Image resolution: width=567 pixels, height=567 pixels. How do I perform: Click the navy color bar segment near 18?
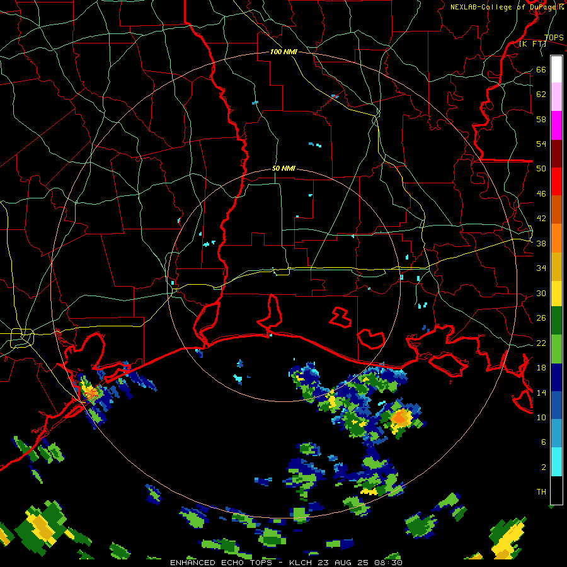[556, 377]
